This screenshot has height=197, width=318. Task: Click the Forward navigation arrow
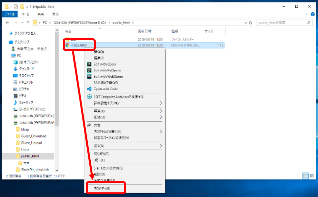[16, 22]
